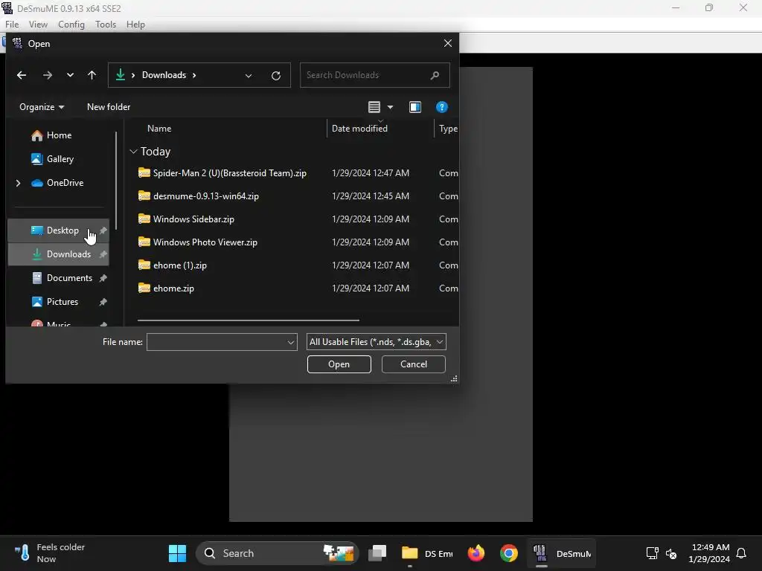Change the file view layout icon
This screenshot has width=762, height=571.
tap(374, 107)
